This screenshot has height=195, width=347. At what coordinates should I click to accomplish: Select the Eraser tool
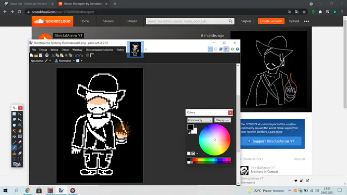(x=20, y=142)
